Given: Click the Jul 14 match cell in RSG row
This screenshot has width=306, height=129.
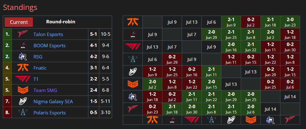Looking at the screenshot, I should 290,97.
